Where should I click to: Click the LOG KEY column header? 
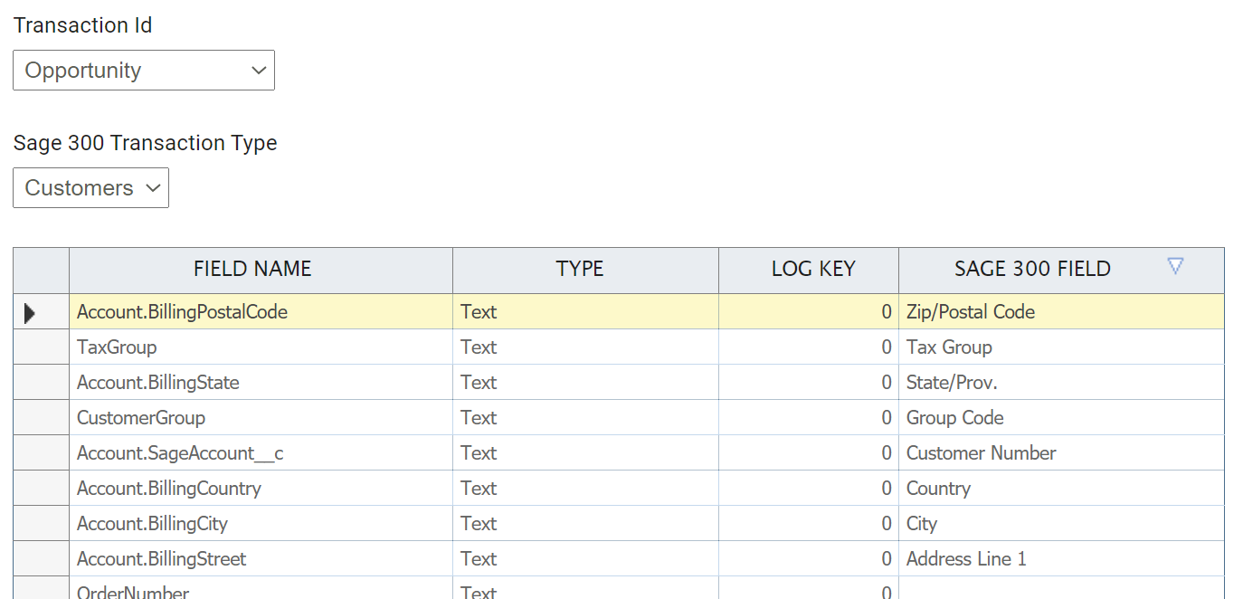(x=812, y=269)
